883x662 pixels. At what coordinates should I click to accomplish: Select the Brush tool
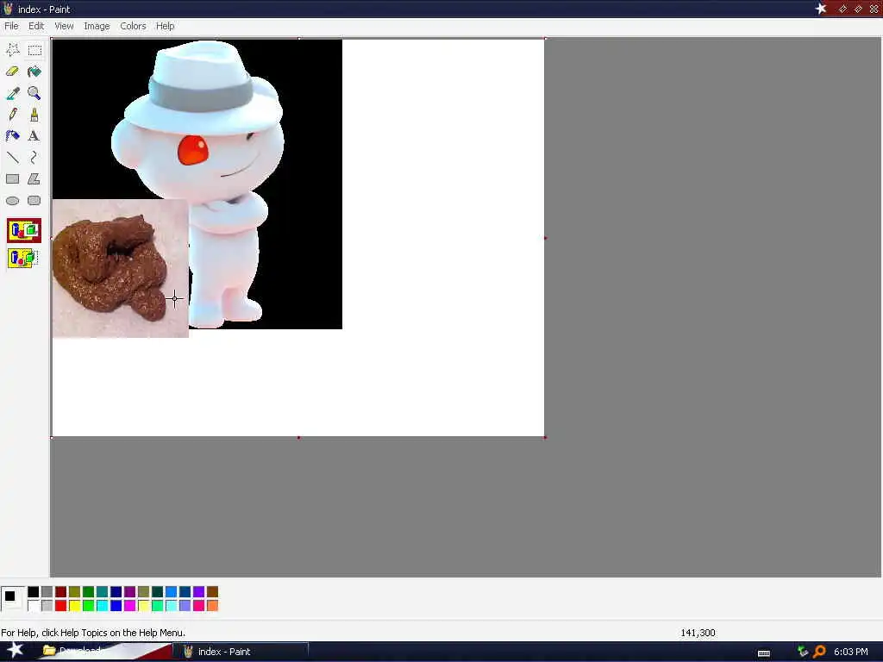(34, 115)
